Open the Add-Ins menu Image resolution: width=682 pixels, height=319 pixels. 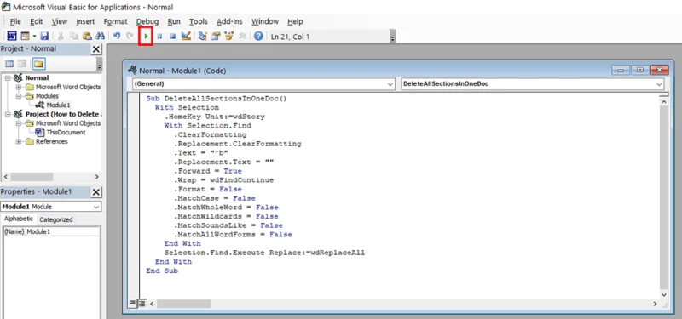point(229,21)
